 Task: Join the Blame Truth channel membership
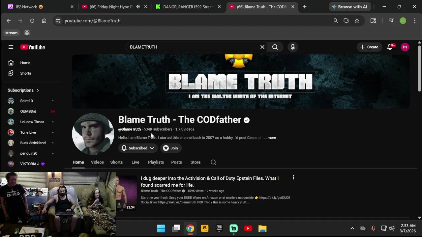pos(170,148)
